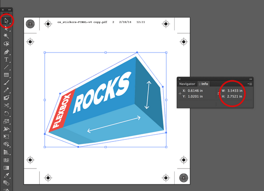The image size is (264, 191).
Task: Click the 12:11 time stamp in slug
Action: [140, 22]
